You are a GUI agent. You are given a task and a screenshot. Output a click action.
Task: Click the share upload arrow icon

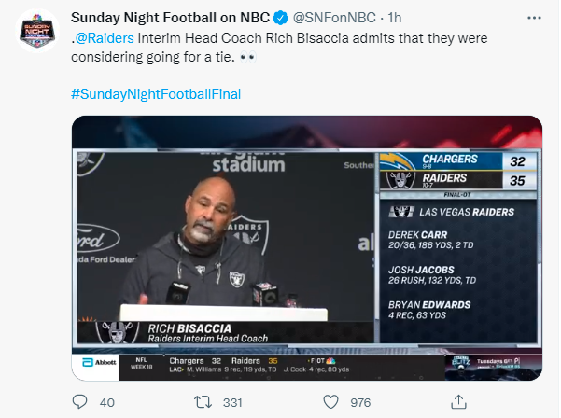[458, 402]
